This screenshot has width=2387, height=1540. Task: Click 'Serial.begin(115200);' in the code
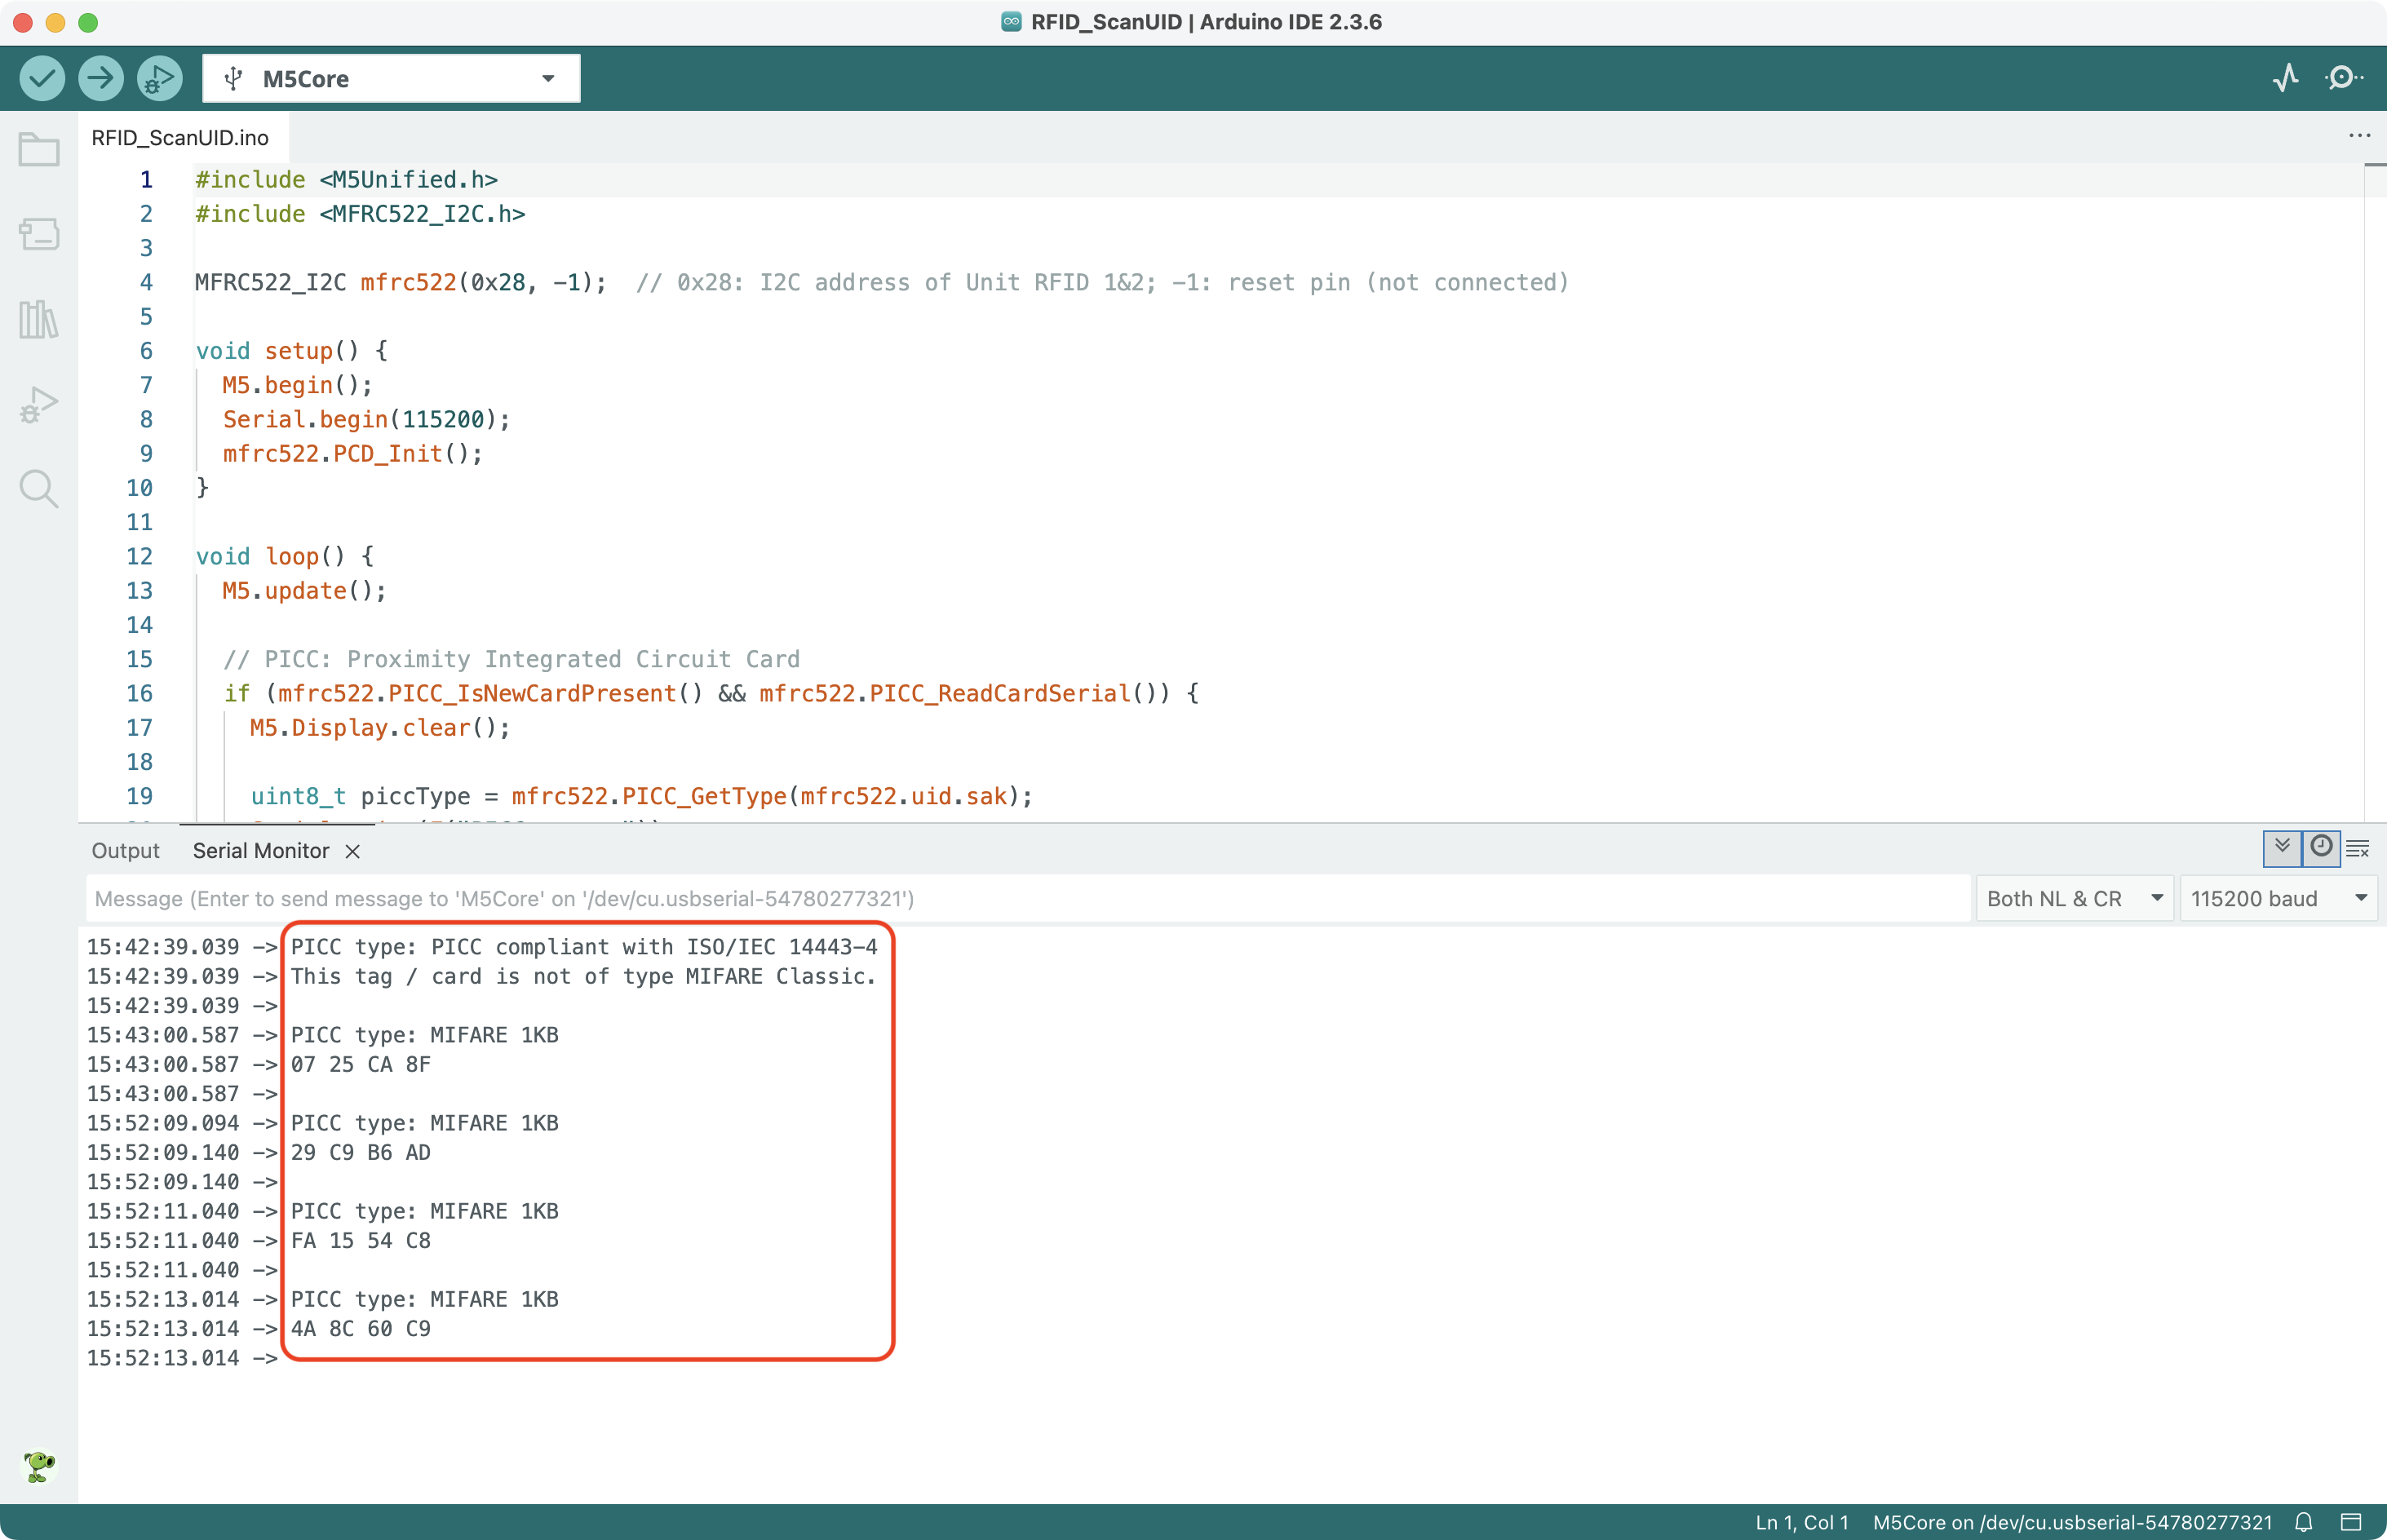[366, 419]
